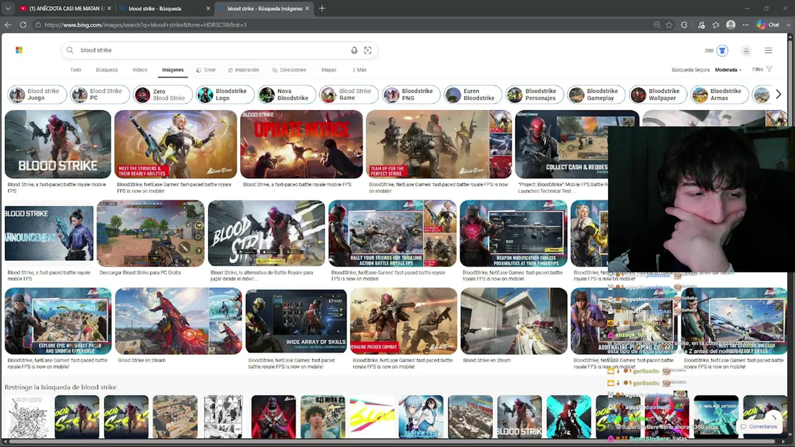
Task: Open the tab search dropdown in the tab strip
Action: [8, 9]
